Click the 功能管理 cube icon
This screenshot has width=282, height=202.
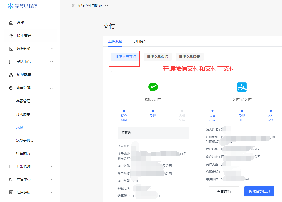pos(11,88)
